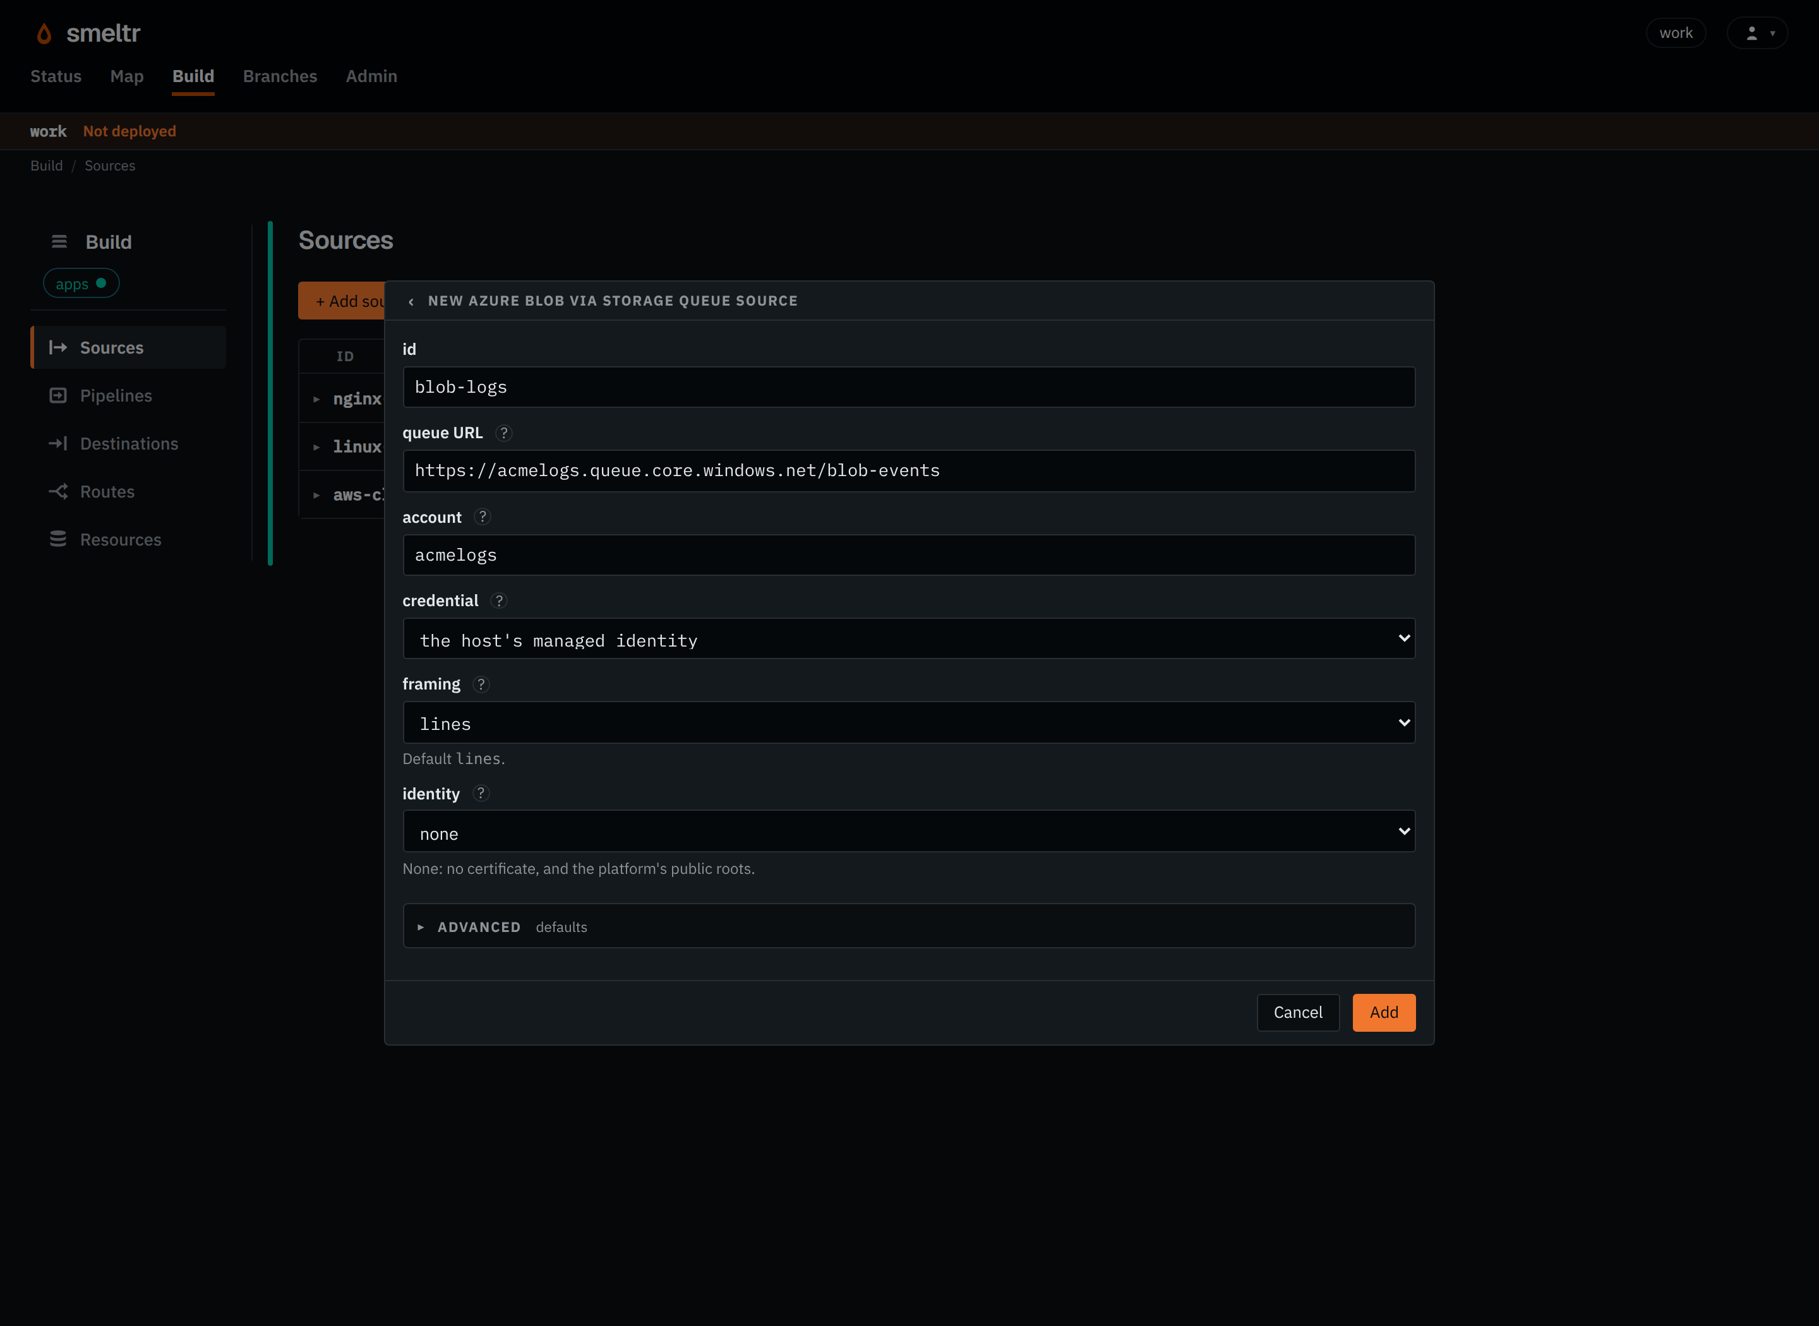Screen dimensions: 1819x1326
Task: Show help for the credential field
Action: (498, 600)
